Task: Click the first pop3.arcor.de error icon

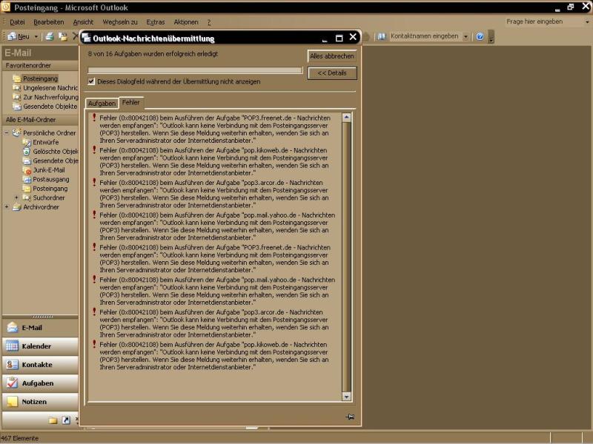Action: tap(94, 182)
